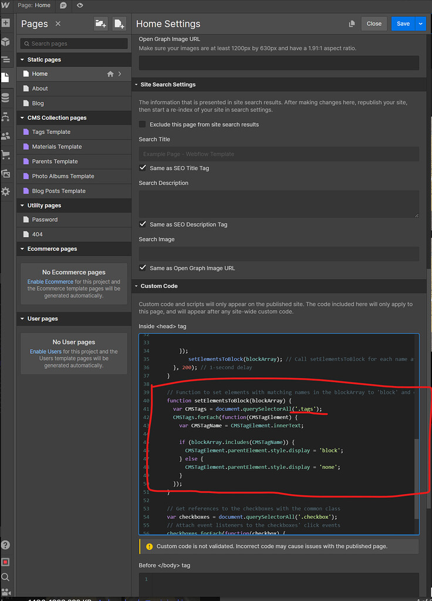Click the copy icon next to Close
Viewport: 432px width, 601px height.
[351, 23]
